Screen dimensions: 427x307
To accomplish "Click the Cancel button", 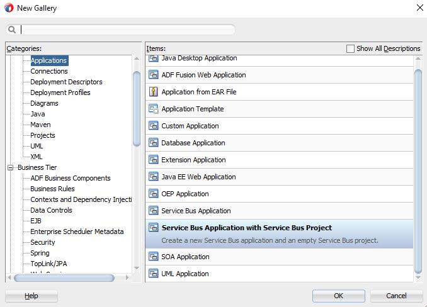I will pos(396,296).
